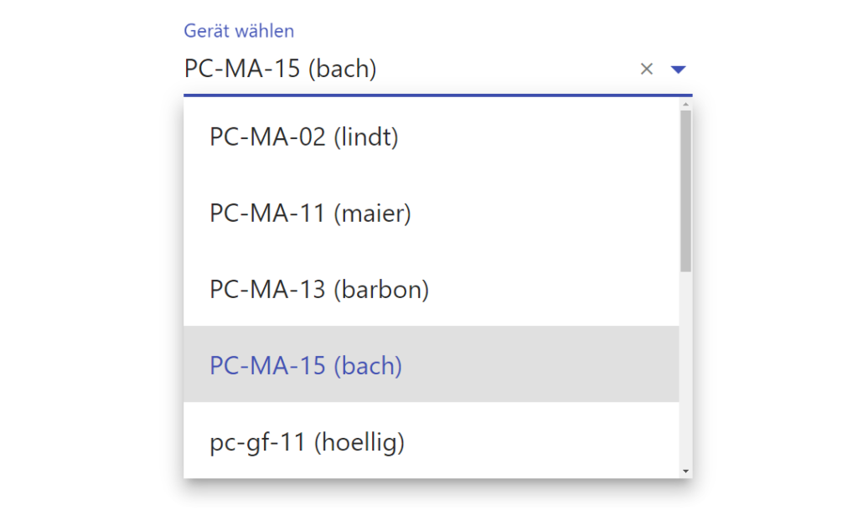Image resolution: width=858 pixels, height=515 pixels.
Task: Select the PC-MA-02 (lindt) option
Action: pos(304,137)
